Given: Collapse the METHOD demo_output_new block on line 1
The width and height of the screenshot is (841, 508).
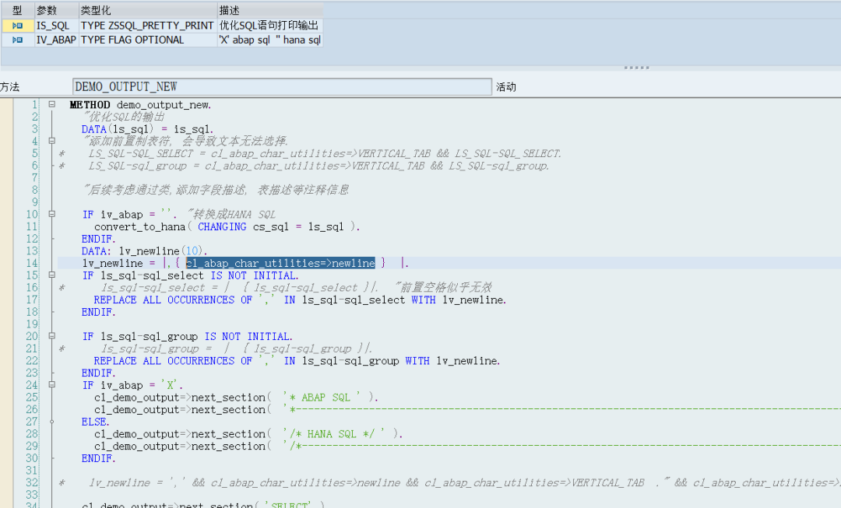Looking at the screenshot, I should 52,104.
